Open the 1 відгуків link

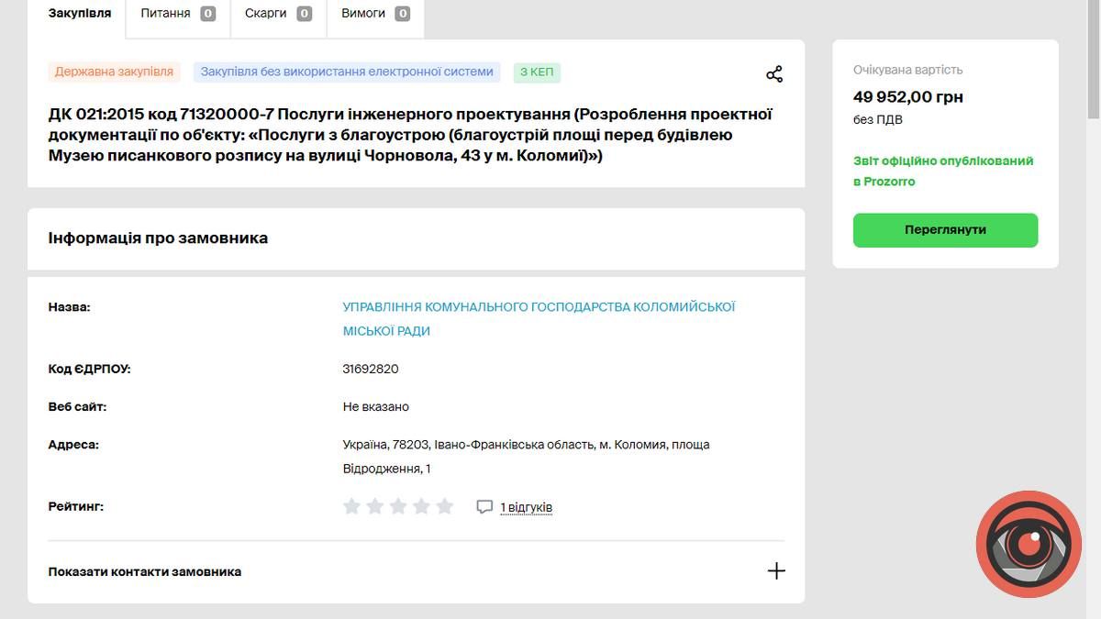point(526,506)
